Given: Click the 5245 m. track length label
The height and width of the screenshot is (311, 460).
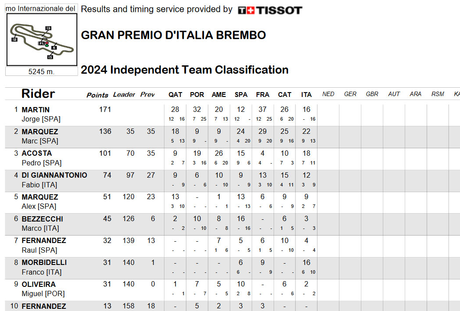Looking at the screenshot, I should pos(41,71).
